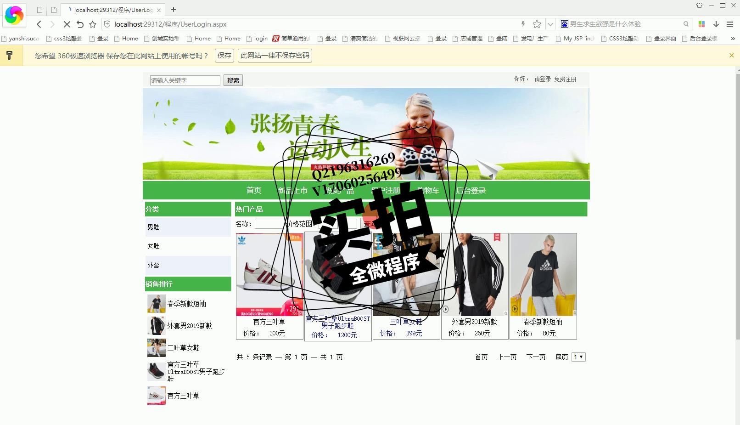The height and width of the screenshot is (425, 740).
Task: Click the browser forward arrow
Action: [52, 24]
